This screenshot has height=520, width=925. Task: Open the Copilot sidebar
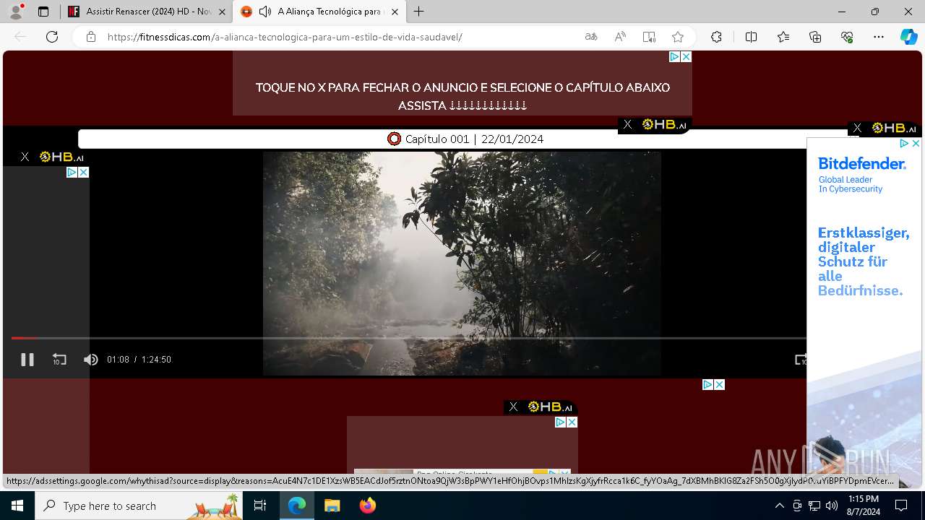tap(908, 37)
